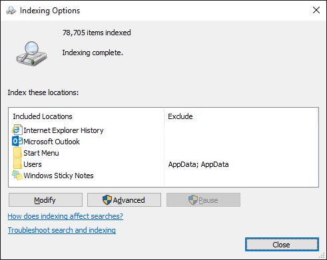Click the Users folder icon
Image resolution: width=327 pixels, height=260 pixels.
click(x=17, y=164)
